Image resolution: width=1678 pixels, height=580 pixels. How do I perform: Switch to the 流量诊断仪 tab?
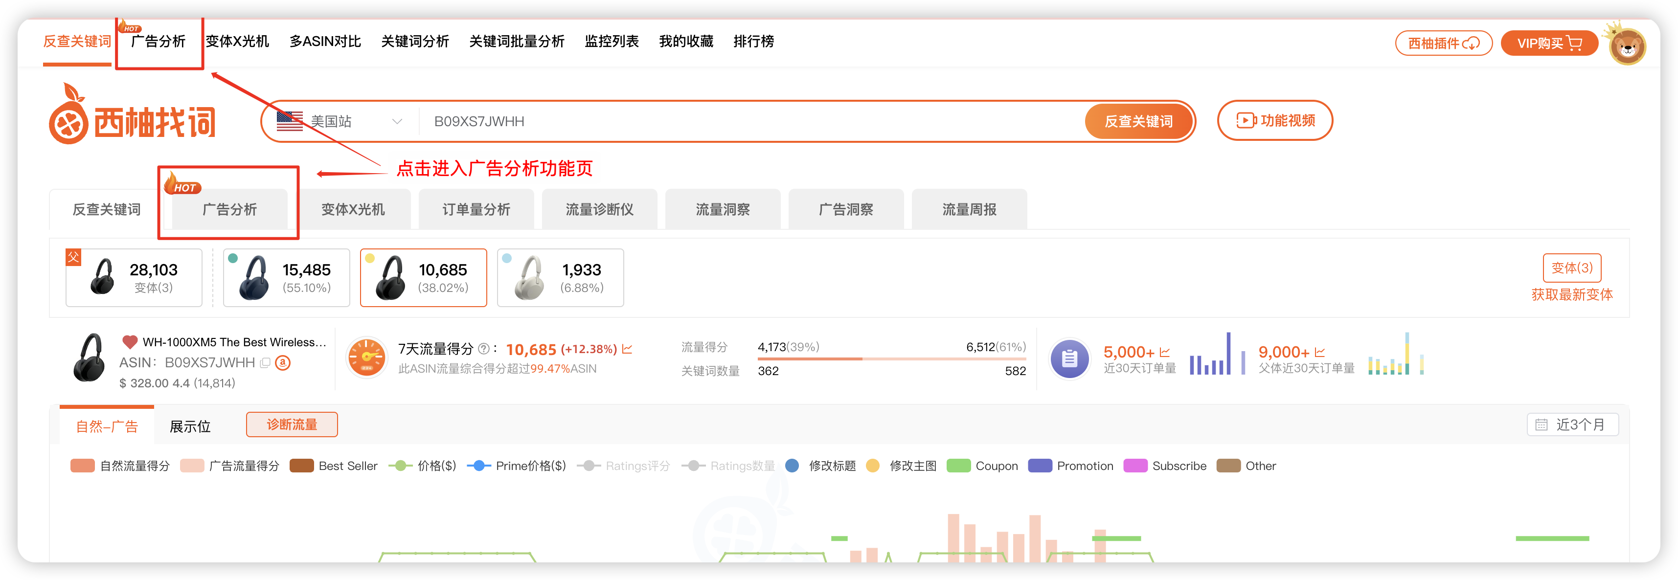pyautogui.click(x=599, y=210)
